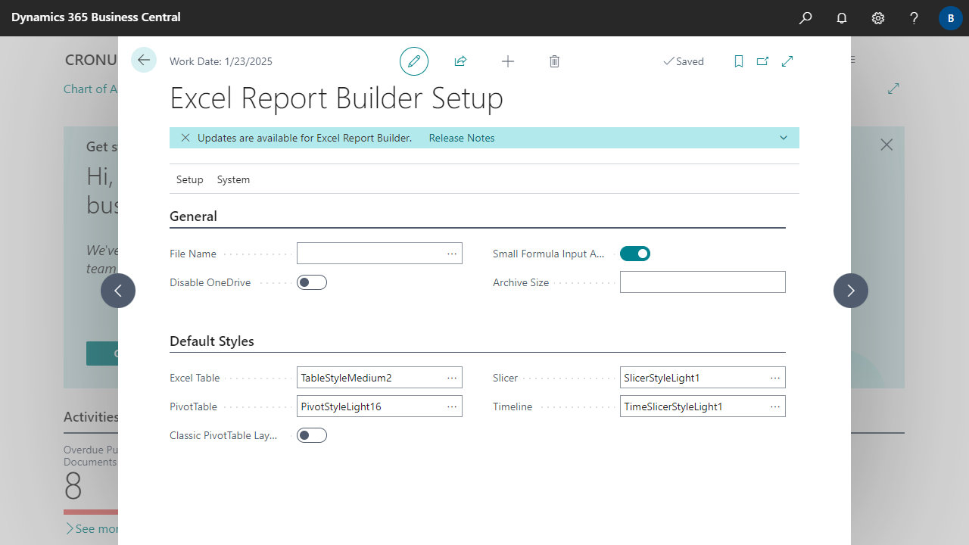Toggle the Disable OneDrive switch

pyautogui.click(x=312, y=282)
